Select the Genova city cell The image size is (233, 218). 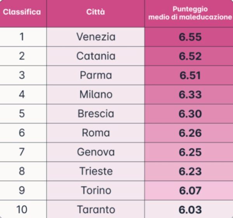tap(96, 152)
